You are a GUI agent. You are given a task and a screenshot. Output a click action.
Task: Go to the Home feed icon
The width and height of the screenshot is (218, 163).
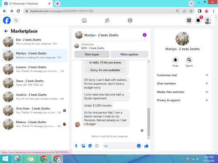(x=84, y=20)
